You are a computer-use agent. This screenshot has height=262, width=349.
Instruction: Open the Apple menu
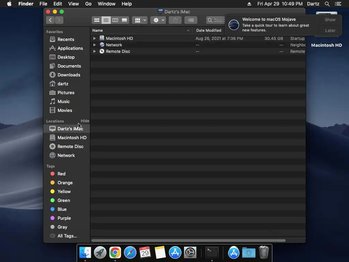click(9, 4)
